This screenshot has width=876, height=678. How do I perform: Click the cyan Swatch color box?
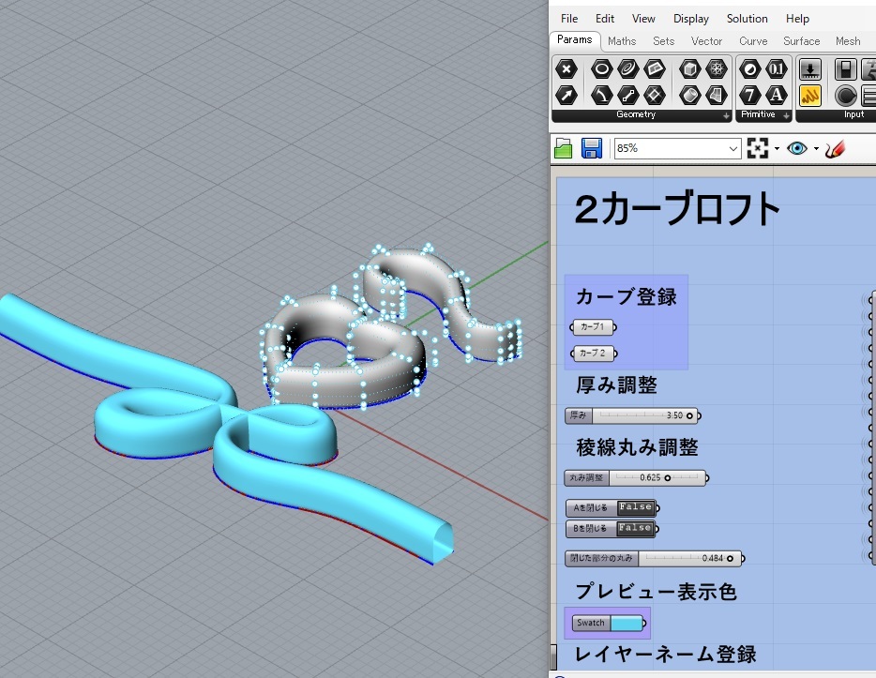[x=626, y=623]
